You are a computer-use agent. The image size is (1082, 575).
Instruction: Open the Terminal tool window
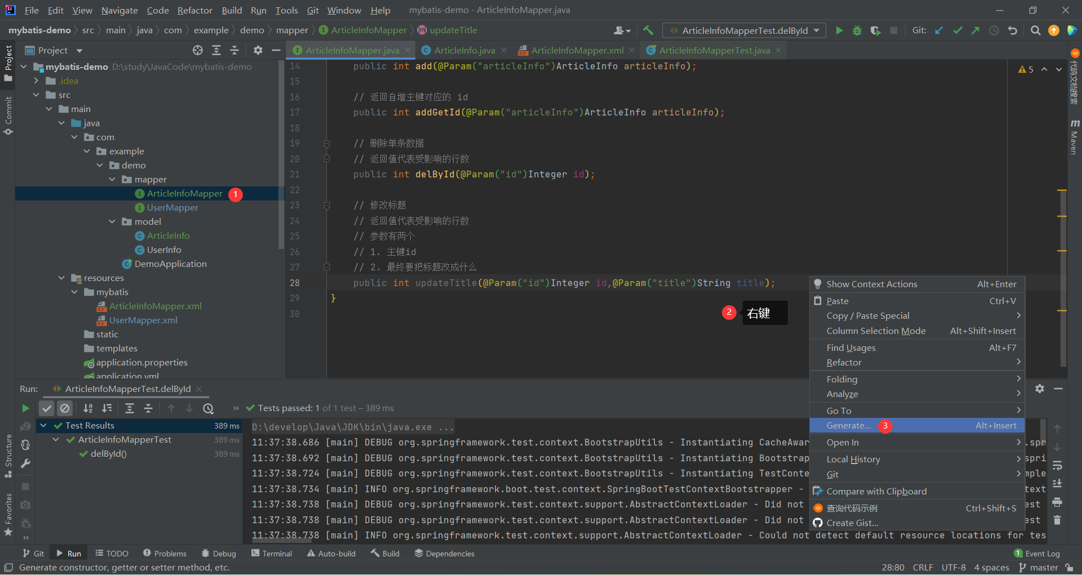[x=272, y=554]
